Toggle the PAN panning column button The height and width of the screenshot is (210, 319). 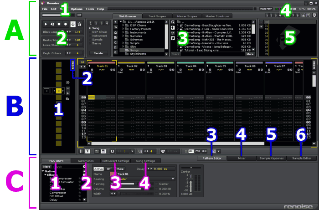point(197,151)
